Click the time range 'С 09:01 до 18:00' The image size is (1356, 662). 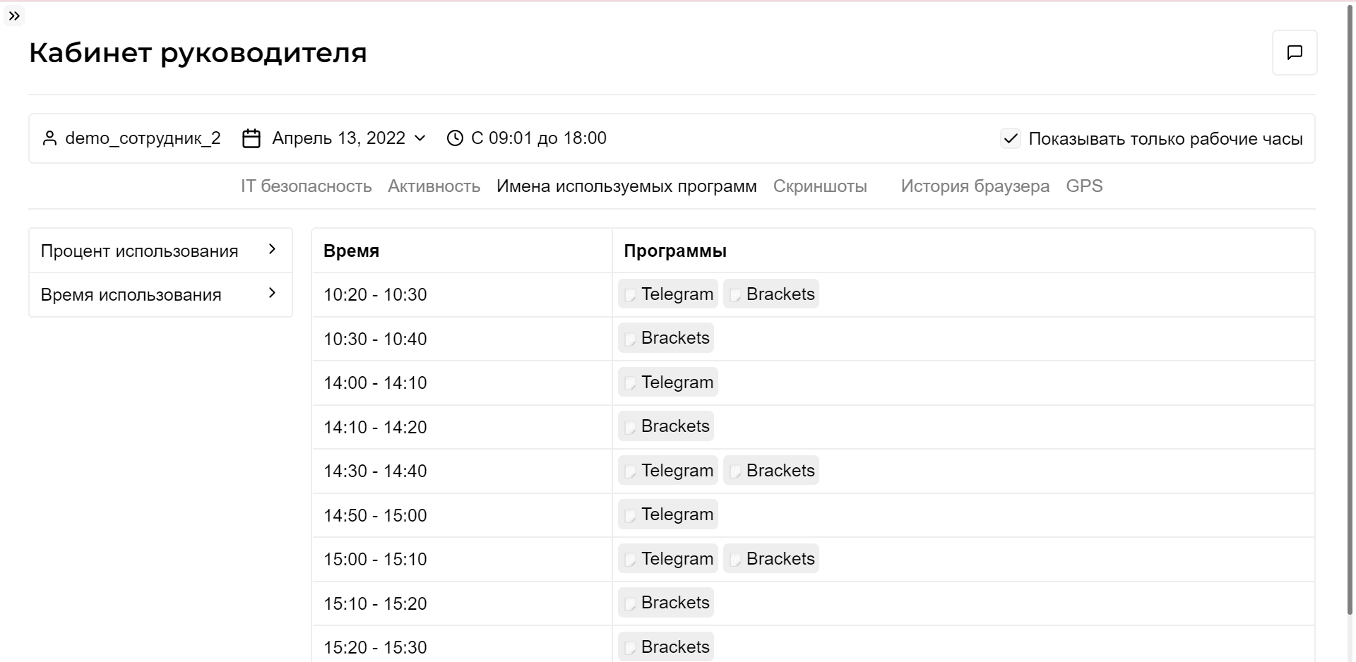tap(539, 138)
